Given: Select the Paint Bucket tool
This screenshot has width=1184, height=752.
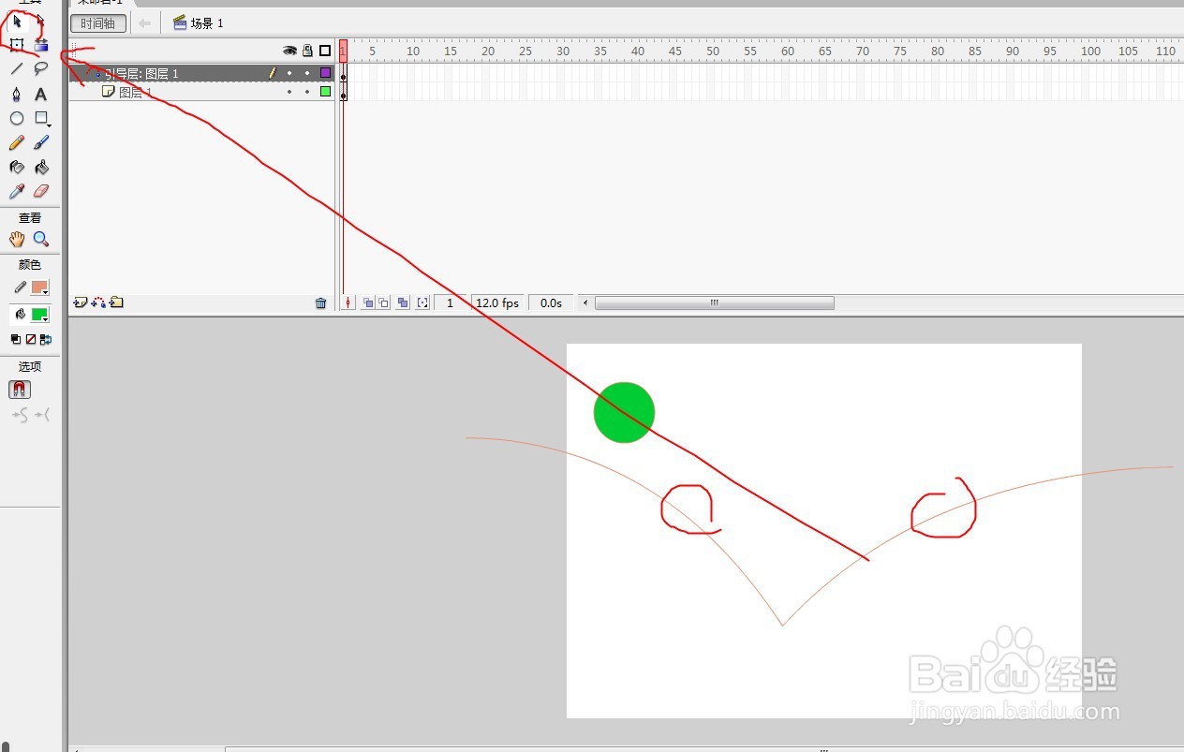Looking at the screenshot, I should coord(40,167).
